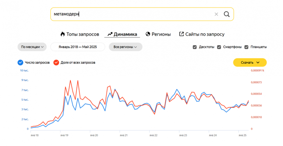This screenshot has height=146, width=283.
Task: Toggle the blue Число запросов series checkmark
Action: (20, 62)
